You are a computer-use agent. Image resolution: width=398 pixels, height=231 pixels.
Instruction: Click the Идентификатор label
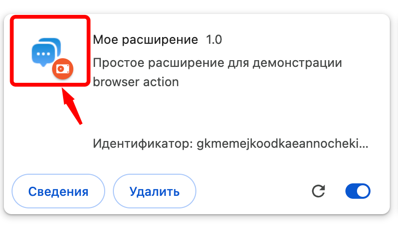pyautogui.click(x=143, y=143)
